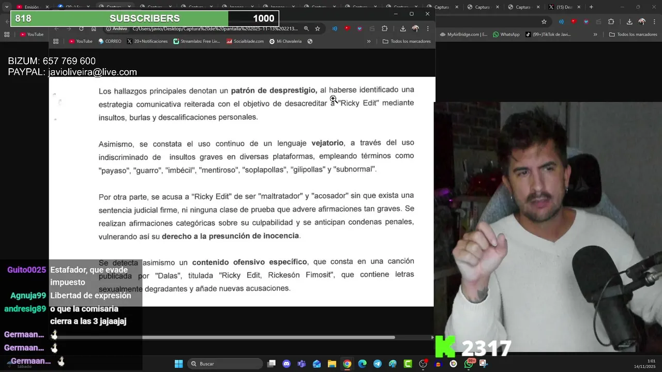Switch to the Captura tab left of the X tab
This screenshot has width=662, height=372.
tap(520, 7)
